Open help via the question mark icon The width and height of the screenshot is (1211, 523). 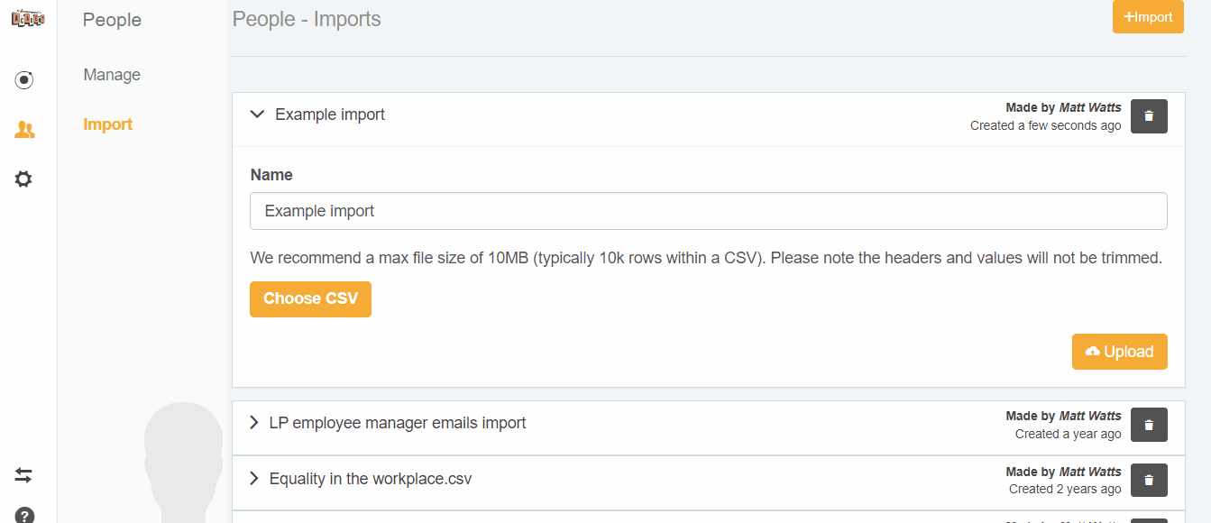pos(23,514)
